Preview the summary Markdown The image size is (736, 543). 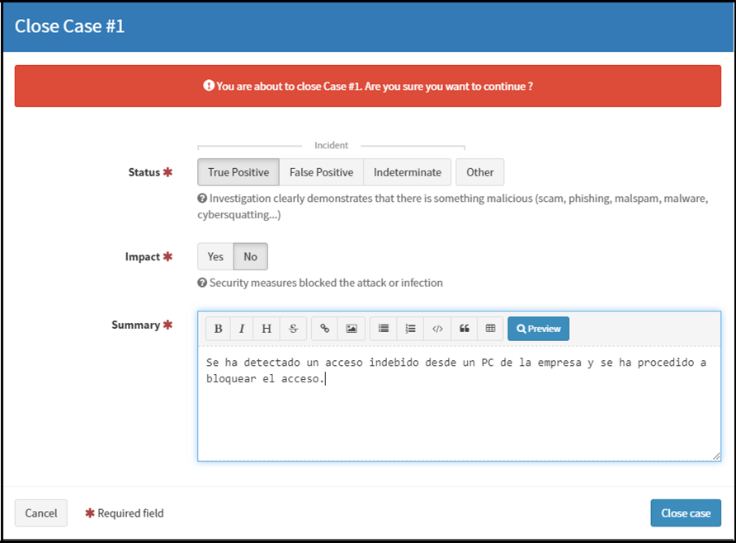pos(538,328)
